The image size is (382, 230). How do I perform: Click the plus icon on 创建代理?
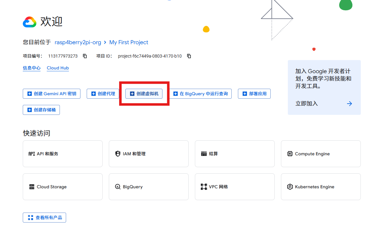94,94
